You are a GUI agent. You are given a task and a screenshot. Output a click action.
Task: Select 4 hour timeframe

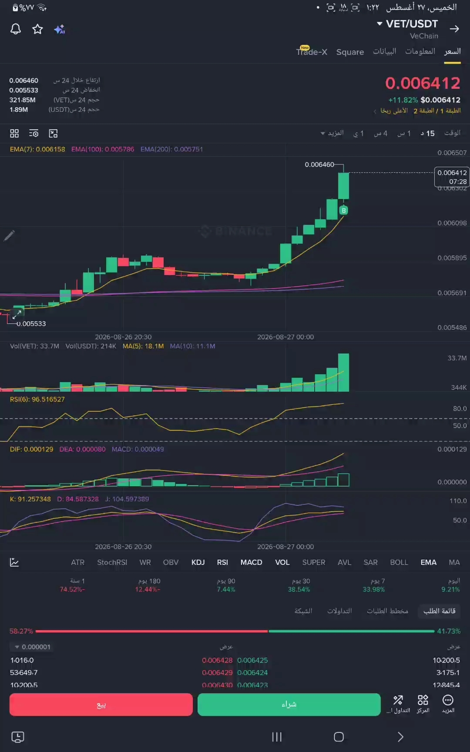[380, 133]
